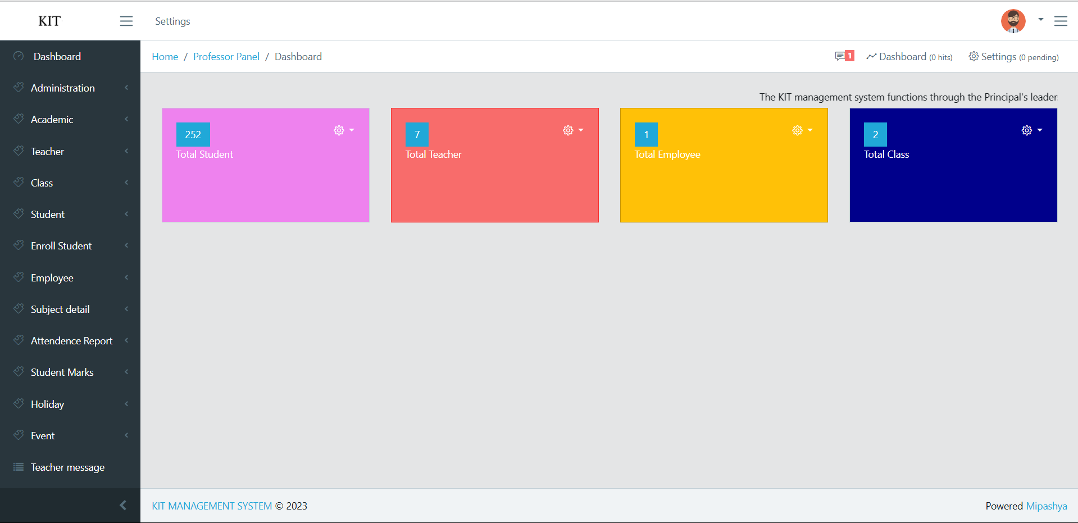
Task: Click the Dashboard hits chart icon
Action: (871, 57)
